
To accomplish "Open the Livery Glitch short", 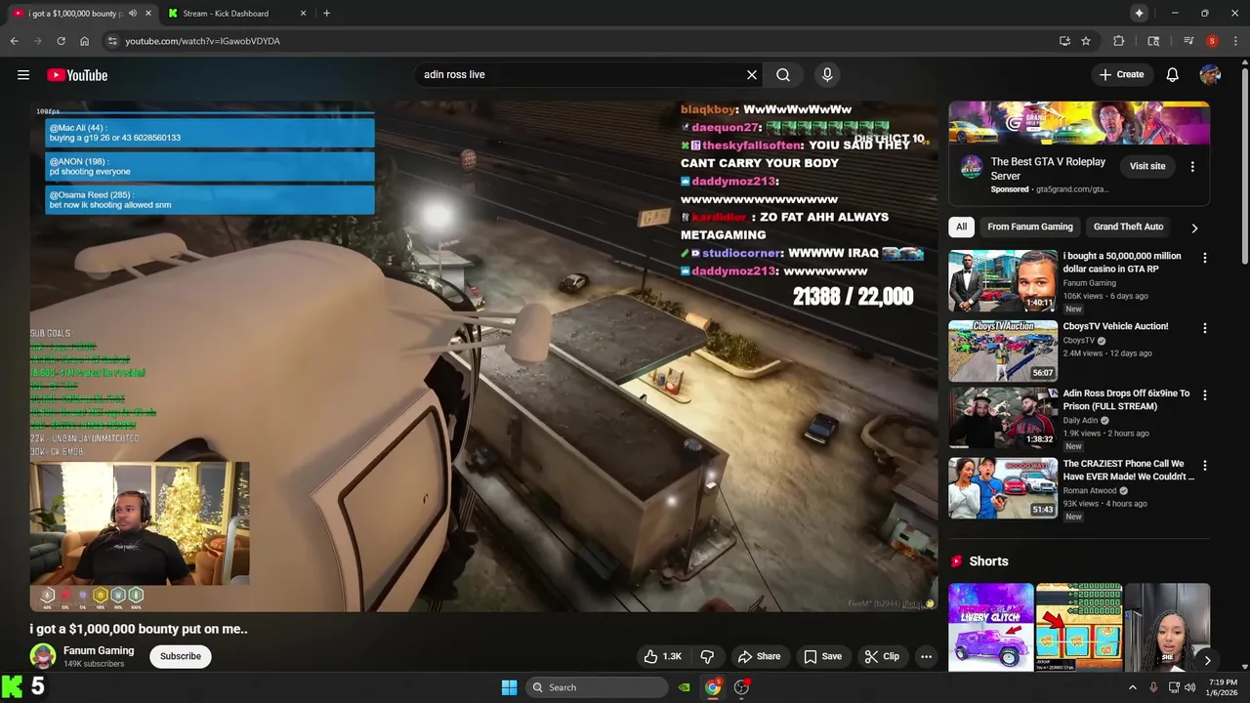I will [990, 627].
